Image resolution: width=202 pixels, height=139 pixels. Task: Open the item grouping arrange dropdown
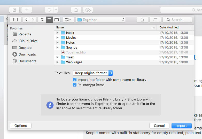coord(68,20)
